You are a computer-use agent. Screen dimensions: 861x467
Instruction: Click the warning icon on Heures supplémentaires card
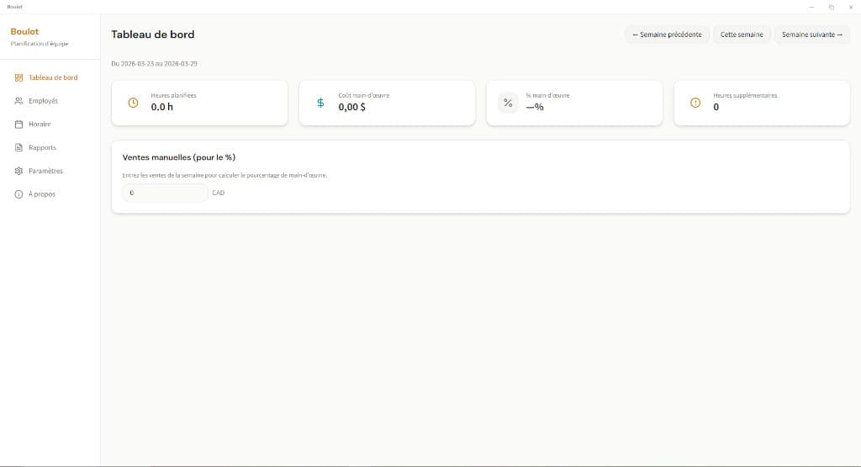click(695, 103)
